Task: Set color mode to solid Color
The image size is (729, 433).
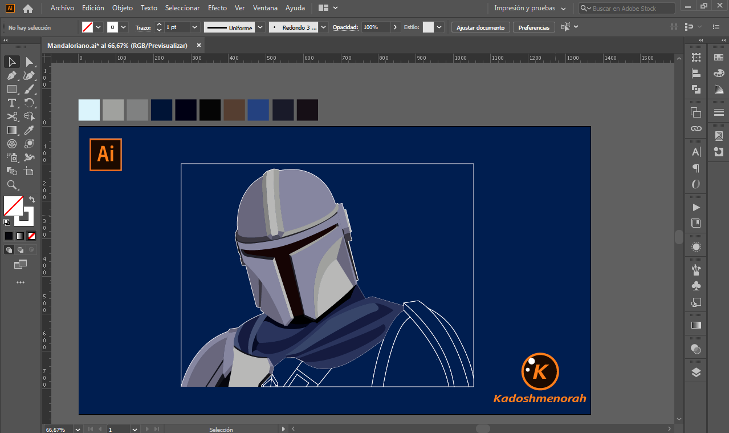Action: [x=9, y=236]
